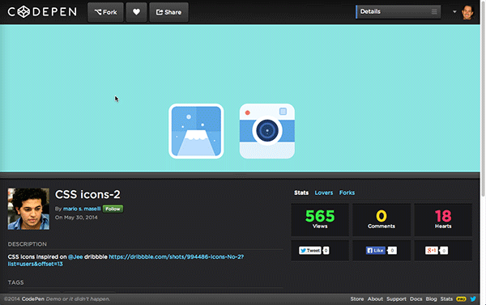The height and width of the screenshot is (305, 486).
Task: Click the author's profile photo thumbnail
Action: (28, 209)
